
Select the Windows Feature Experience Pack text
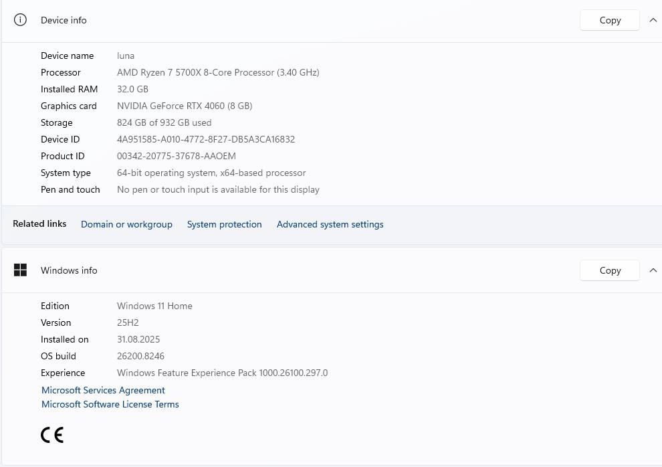point(223,373)
